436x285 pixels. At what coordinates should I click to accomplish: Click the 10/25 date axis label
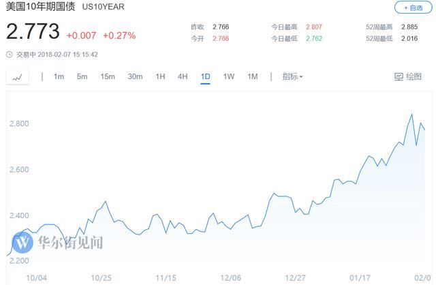coord(102,277)
